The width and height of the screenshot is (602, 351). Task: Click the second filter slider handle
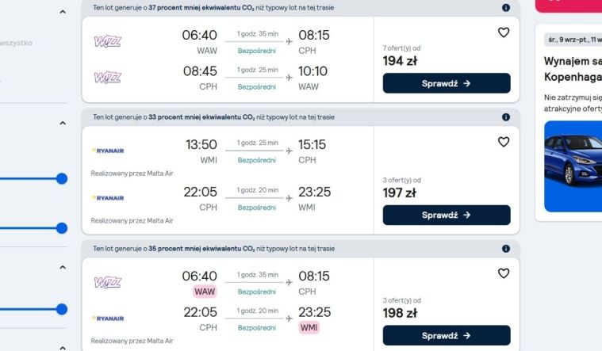tap(61, 228)
